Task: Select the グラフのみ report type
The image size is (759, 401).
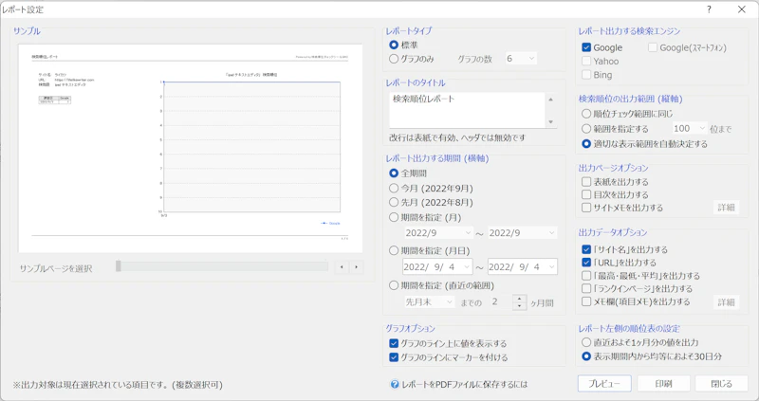Action: [395, 59]
